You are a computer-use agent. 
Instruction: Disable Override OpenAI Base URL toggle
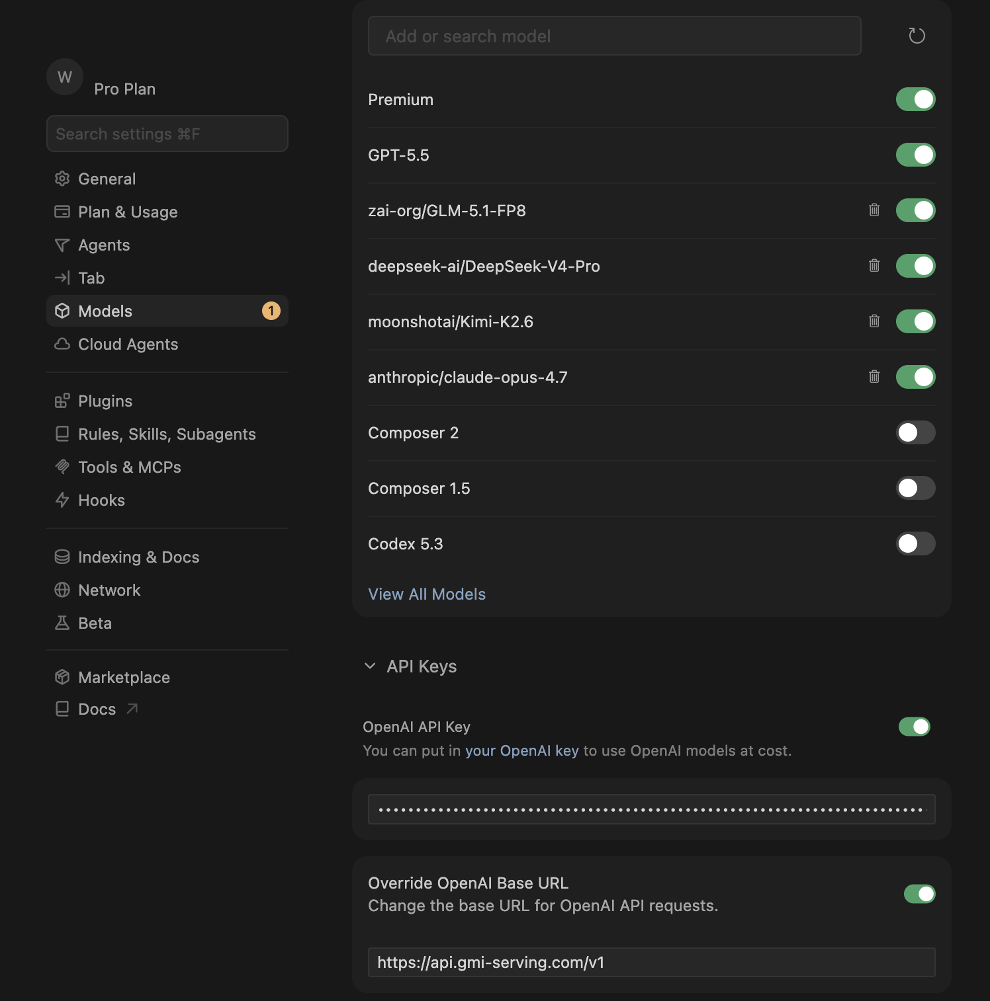click(x=920, y=894)
